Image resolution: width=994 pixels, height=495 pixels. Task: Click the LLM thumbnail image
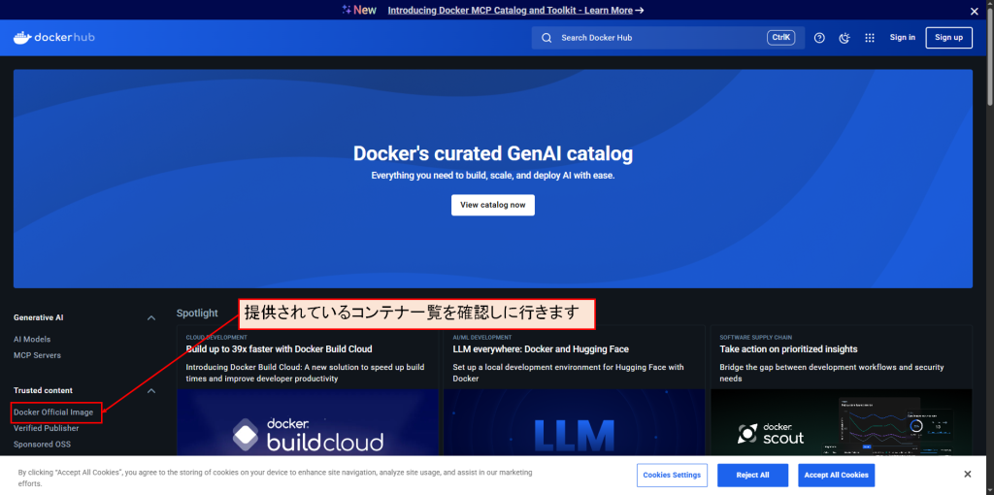click(x=575, y=422)
